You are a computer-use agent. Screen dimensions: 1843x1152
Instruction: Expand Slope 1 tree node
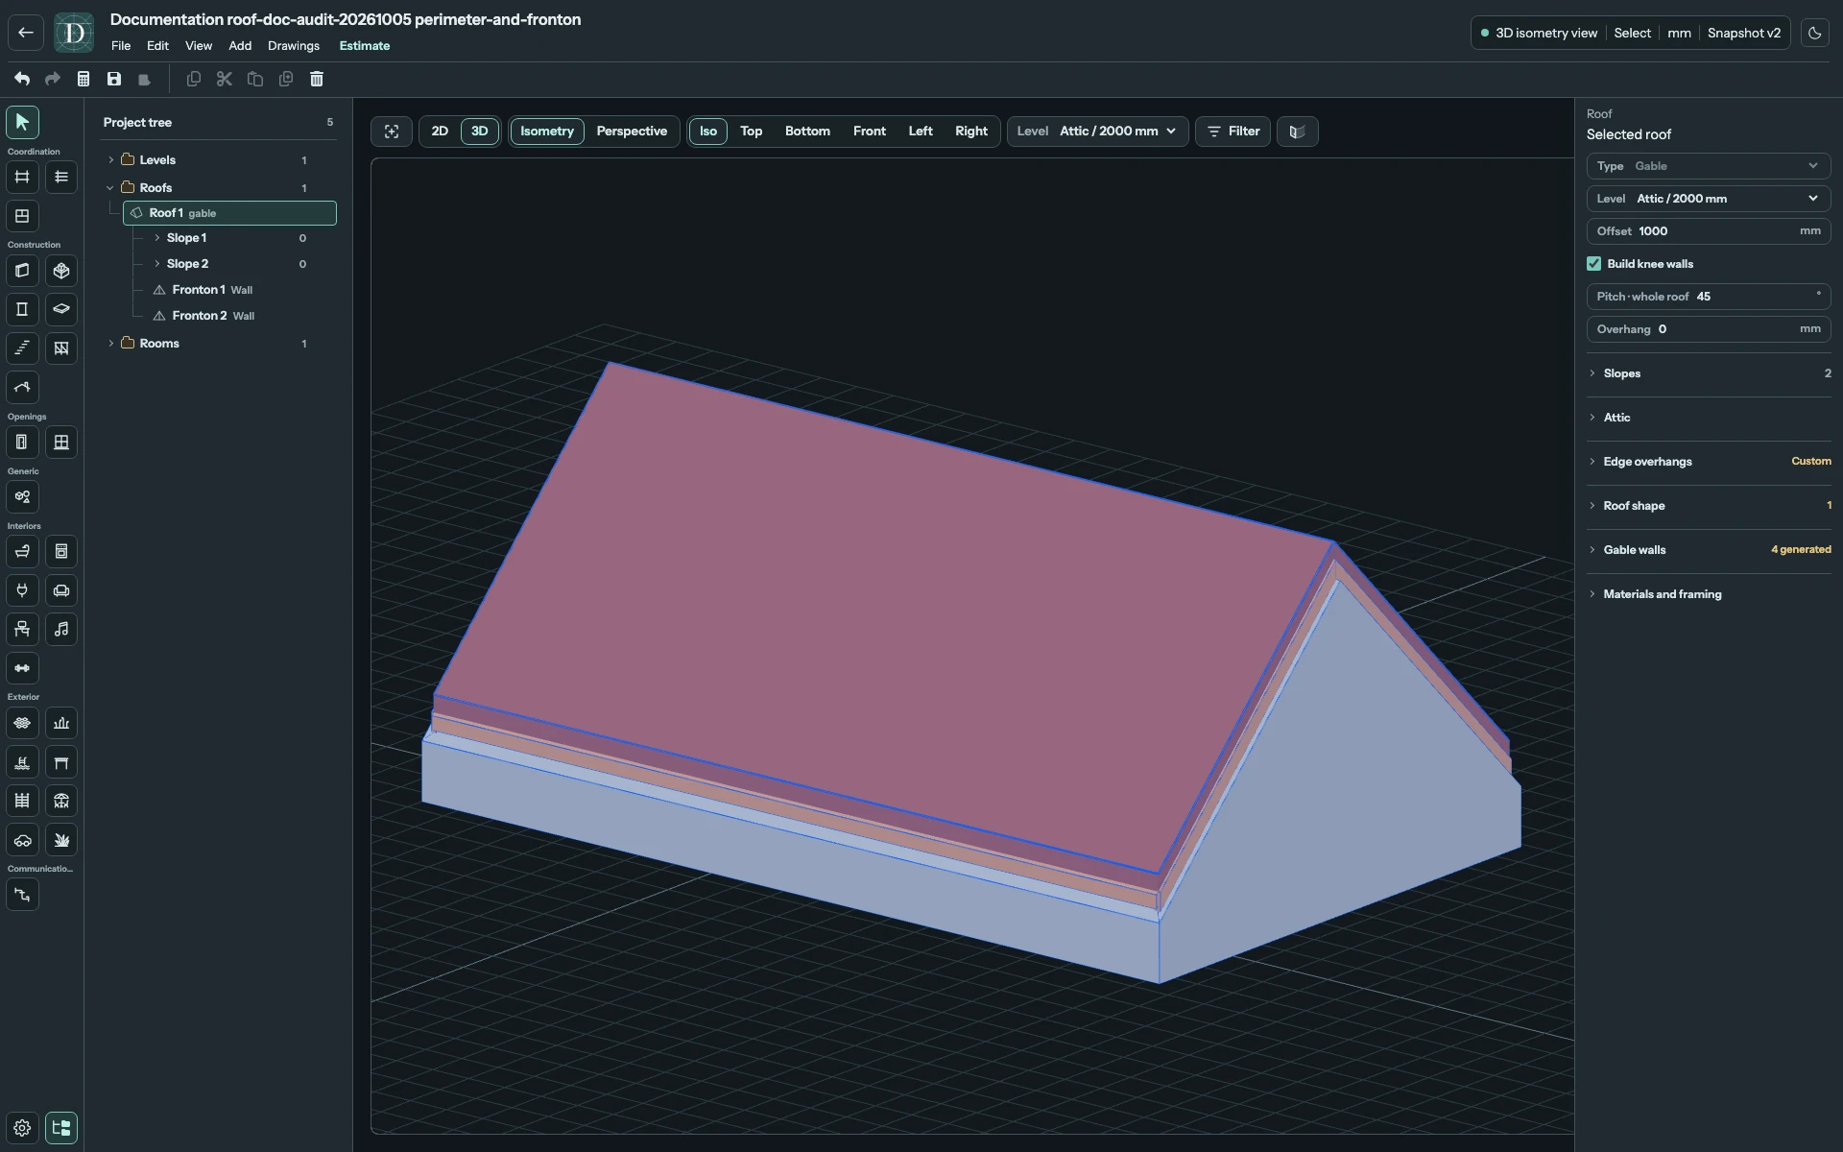[157, 237]
